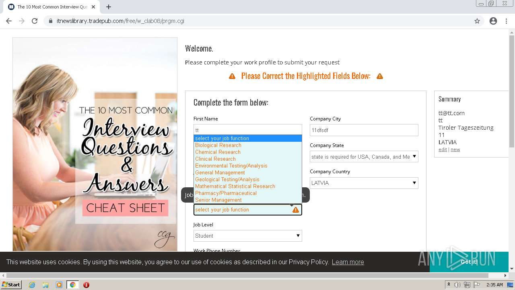Viewport: 515px width, 290px height.
Task: Open media player from taskbar
Action: point(59,285)
